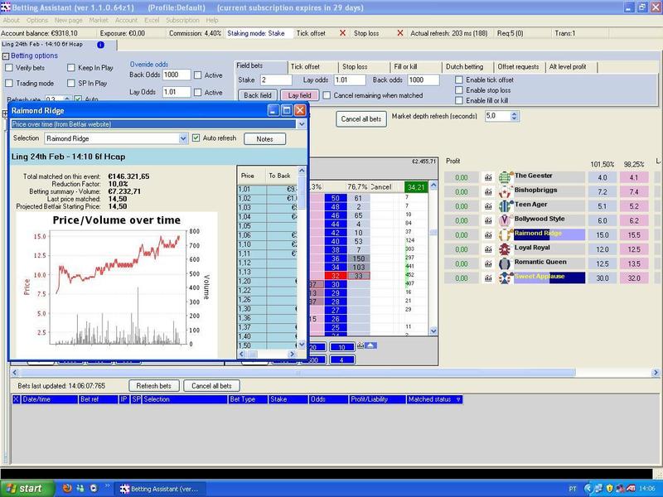Click Bollywood Style jockey silks icon
This screenshot has width=663, height=497.
[x=506, y=220]
